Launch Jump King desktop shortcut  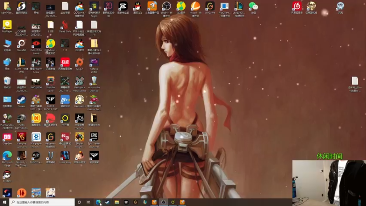(65, 157)
